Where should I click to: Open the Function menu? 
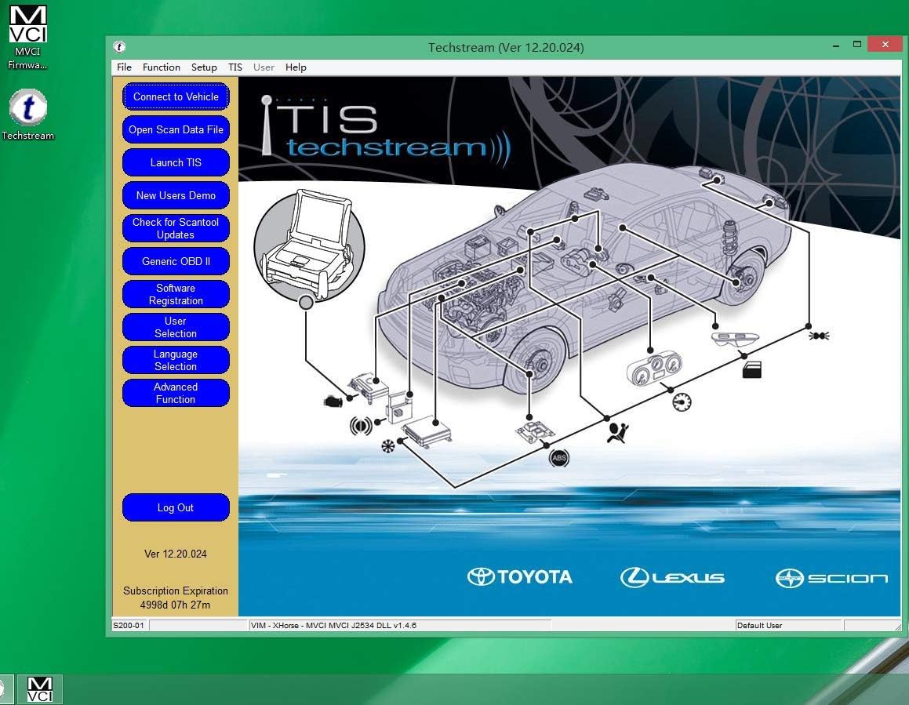[161, 67]
